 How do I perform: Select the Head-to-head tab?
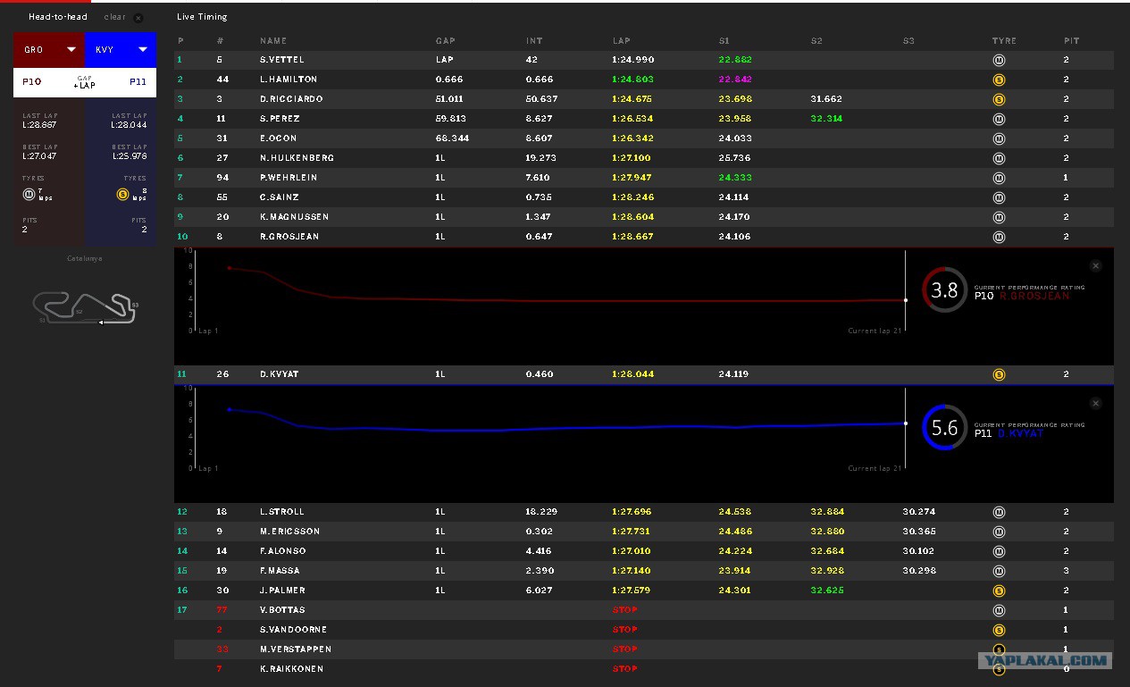click(58, 17)
